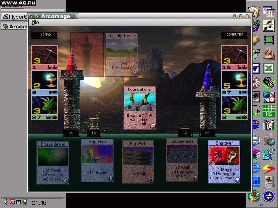The width and height of the screenshot is (278, 208).
Task: Open the volume speaker tray icon
Action: pyautogui.click(x=6, y=202)
